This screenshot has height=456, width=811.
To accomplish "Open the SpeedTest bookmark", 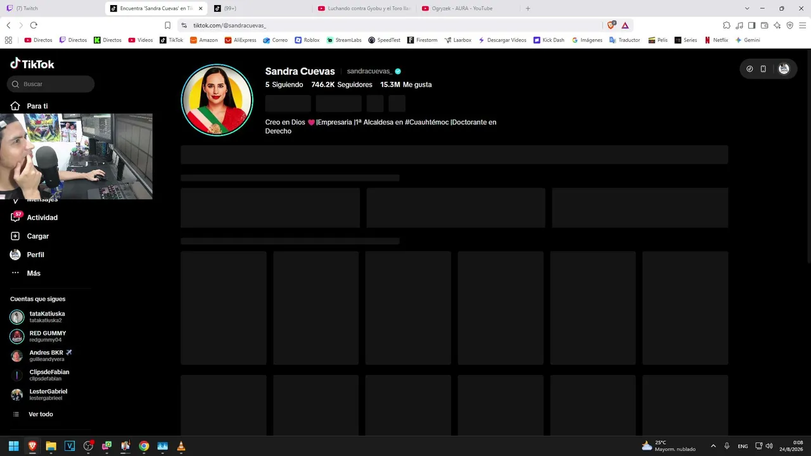I will pos(385,40).
